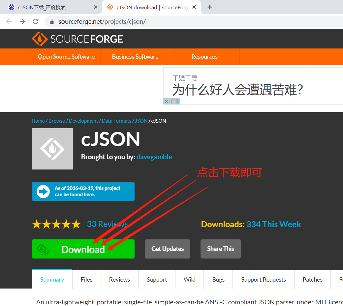
Task: Select the Summary tab
Action: pyautogui.click(x=52, y=280)
